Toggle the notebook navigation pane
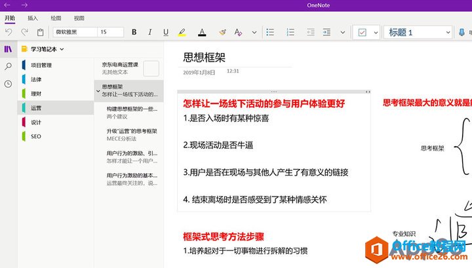The height and width of the screenshot is (268, 472). (x=8, y=49)
